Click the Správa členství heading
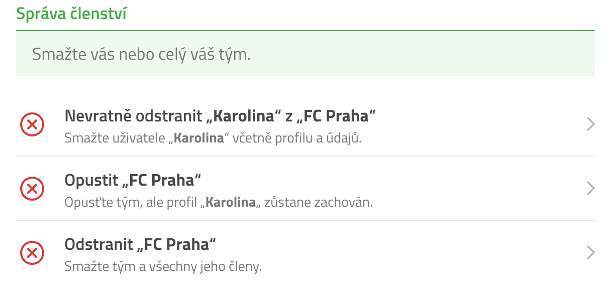610x292 pixels. pos(71,14)
